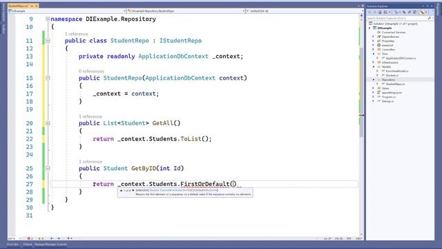Click the '0 references' CodeLens above constructor

91,71
